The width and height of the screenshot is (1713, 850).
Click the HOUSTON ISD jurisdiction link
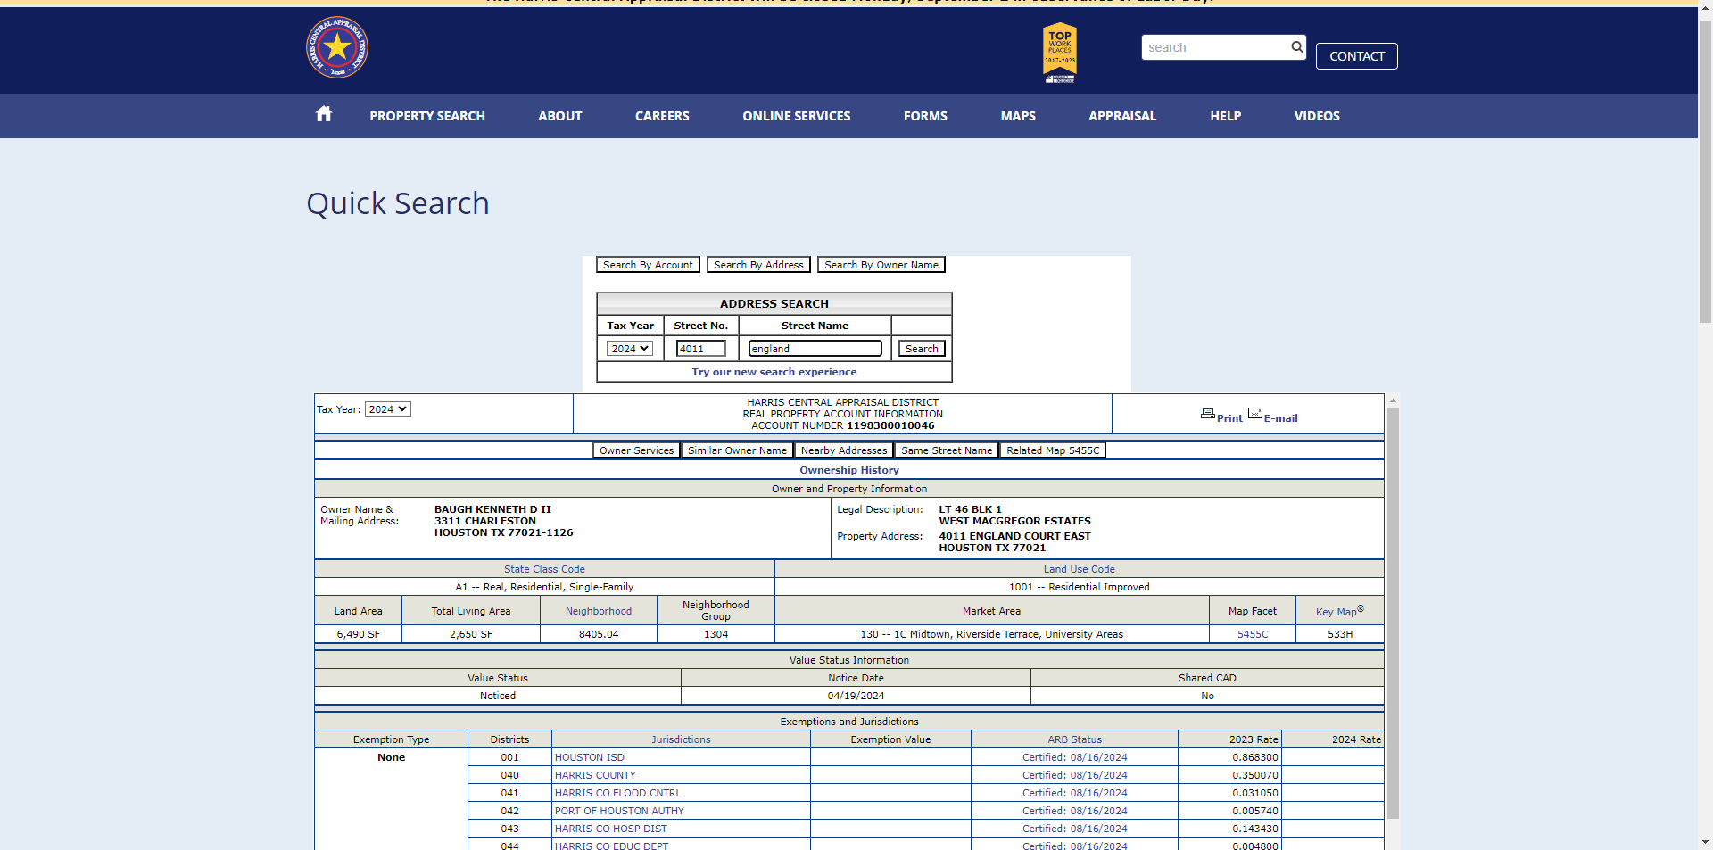coord(590,757)
